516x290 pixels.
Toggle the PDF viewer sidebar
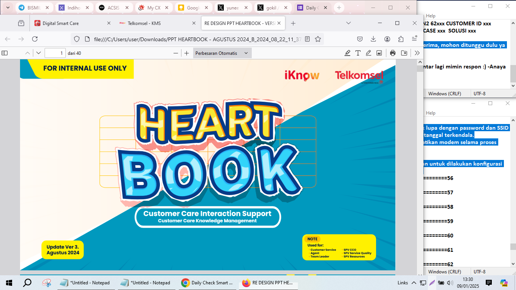point(5,53)
